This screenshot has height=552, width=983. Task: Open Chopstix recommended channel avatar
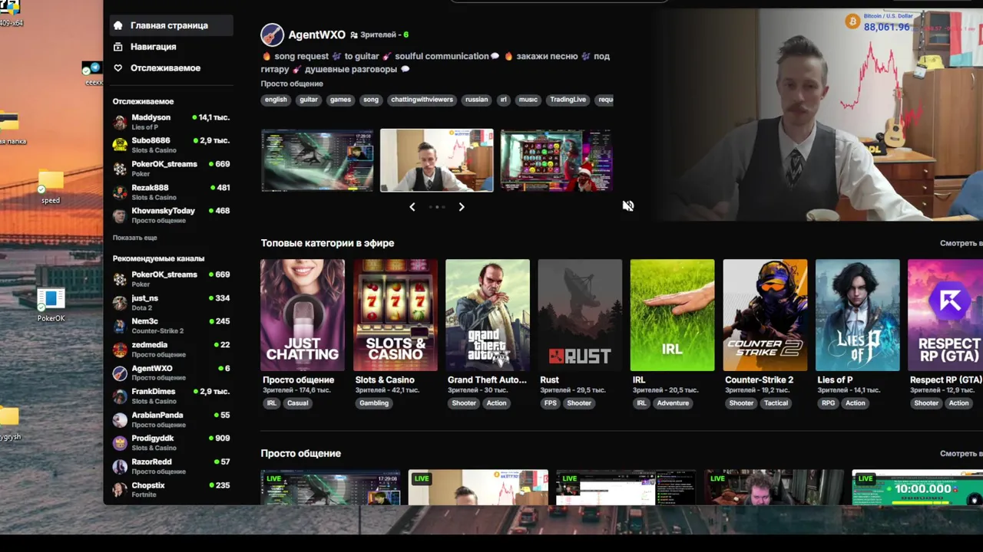coord(120,490)
